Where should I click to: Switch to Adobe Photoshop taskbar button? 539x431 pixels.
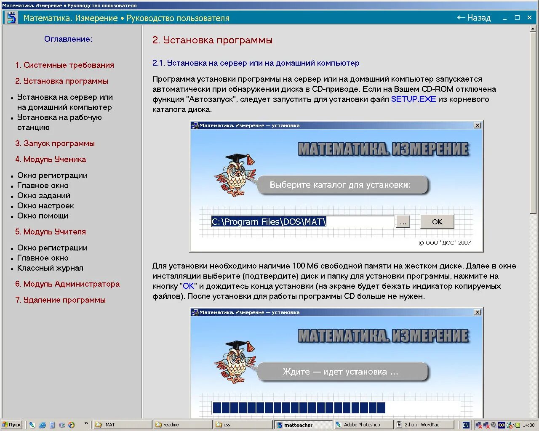pos(363,425)
